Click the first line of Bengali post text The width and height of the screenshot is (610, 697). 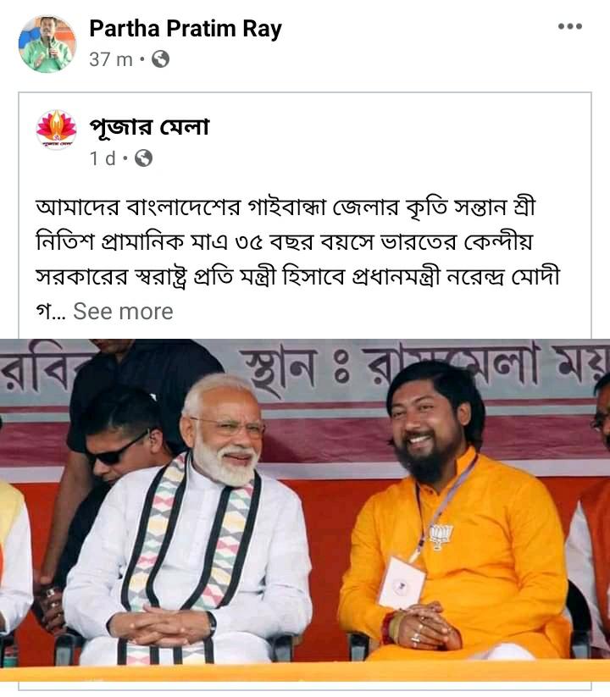point(286,207)
